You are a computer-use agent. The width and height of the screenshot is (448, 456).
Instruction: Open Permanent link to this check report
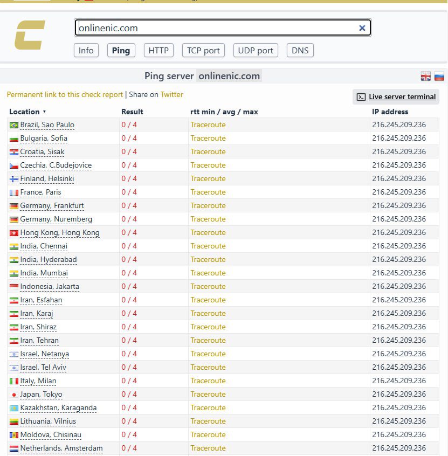[x=65, y=94]
